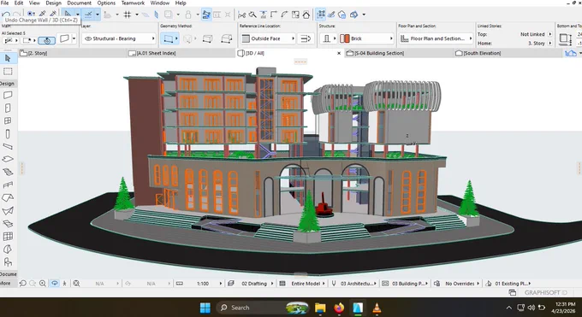The height and width of the screenshot is (317, 582).
Task: Select the Arrow tool in toolbox
Action: [x=8, y=58]
